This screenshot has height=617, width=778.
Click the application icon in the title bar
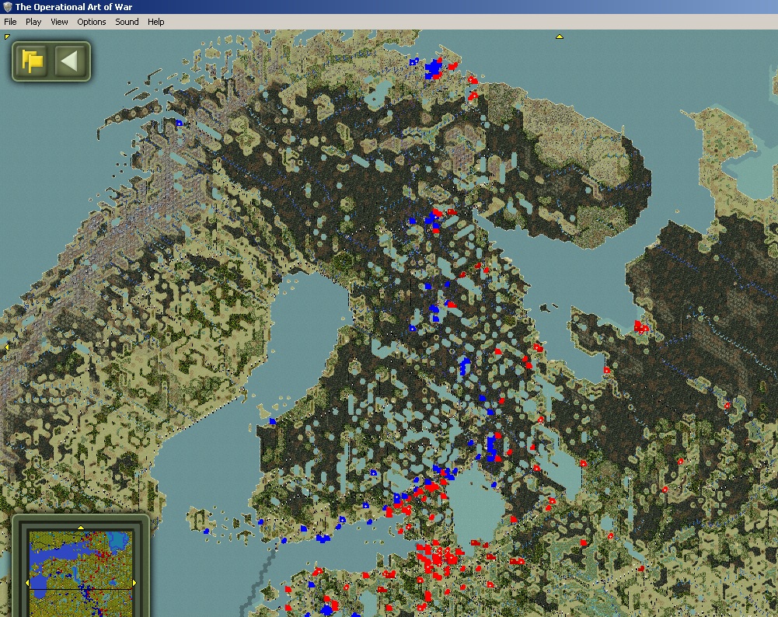7,7
